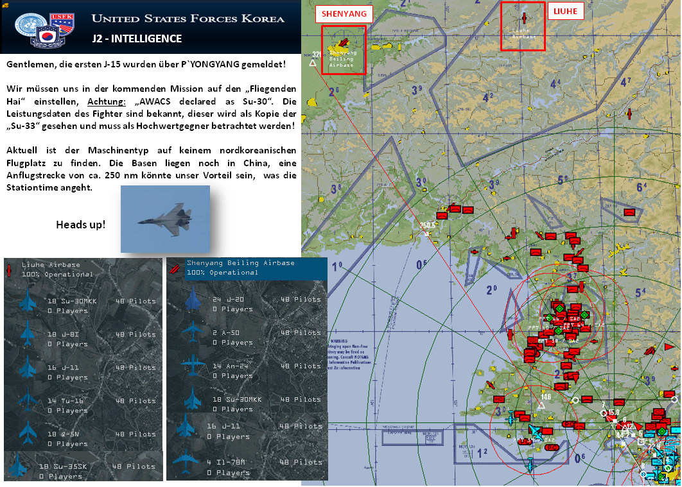
Task: Click the WARNING notice on the map
Action: click(x=348, y=354)
